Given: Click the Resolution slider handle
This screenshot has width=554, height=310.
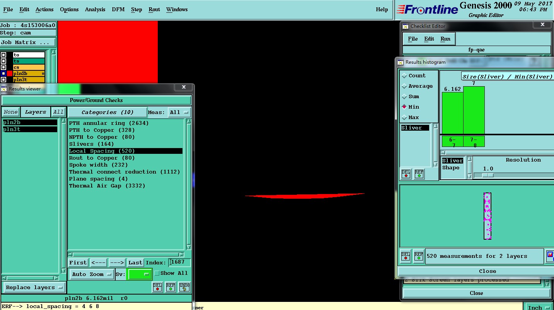Looking at the screenshot, I should [x=488, y=175].
